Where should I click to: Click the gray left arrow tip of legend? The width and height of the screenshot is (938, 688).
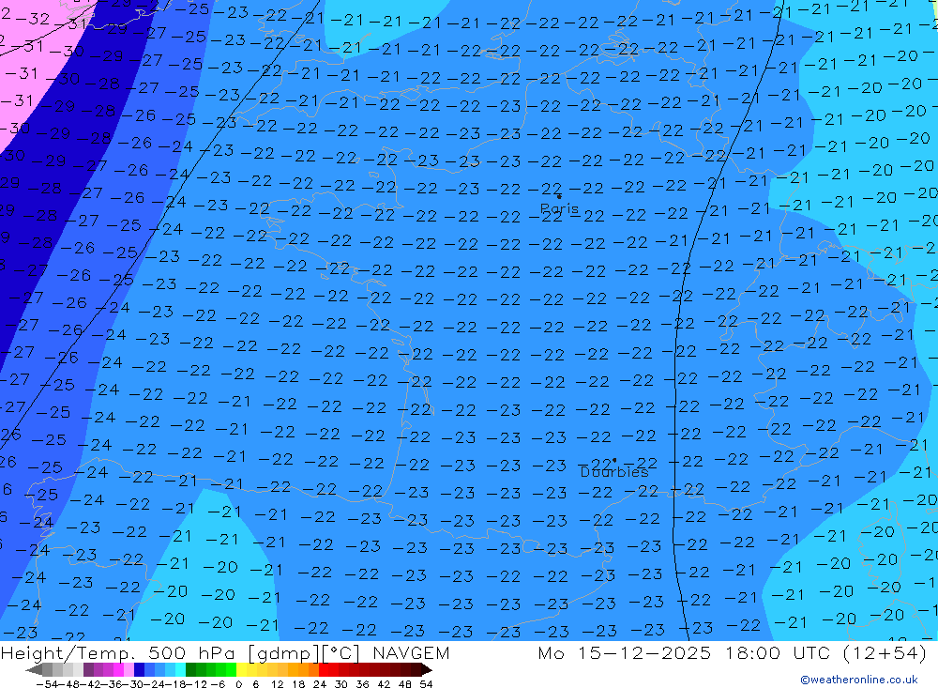tap(34, 670)
